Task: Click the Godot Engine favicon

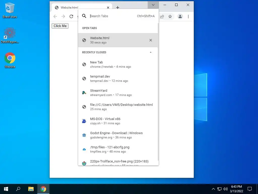Action: coord(84,135)
